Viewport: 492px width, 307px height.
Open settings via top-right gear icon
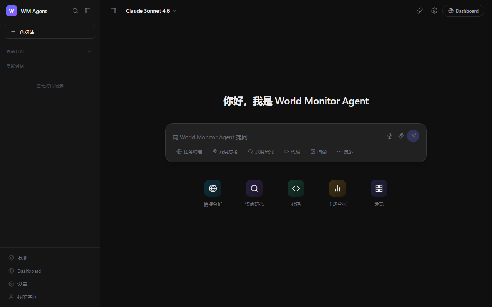pos(434,11)
